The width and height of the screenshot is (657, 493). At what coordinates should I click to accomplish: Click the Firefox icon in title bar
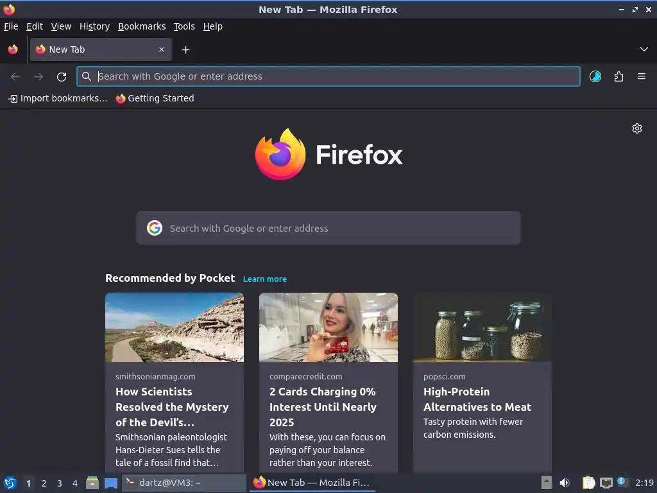[x=9, y=9]
